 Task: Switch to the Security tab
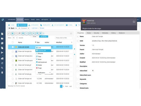96,33
